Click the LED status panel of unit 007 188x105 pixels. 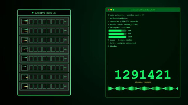tap(25, 77)
